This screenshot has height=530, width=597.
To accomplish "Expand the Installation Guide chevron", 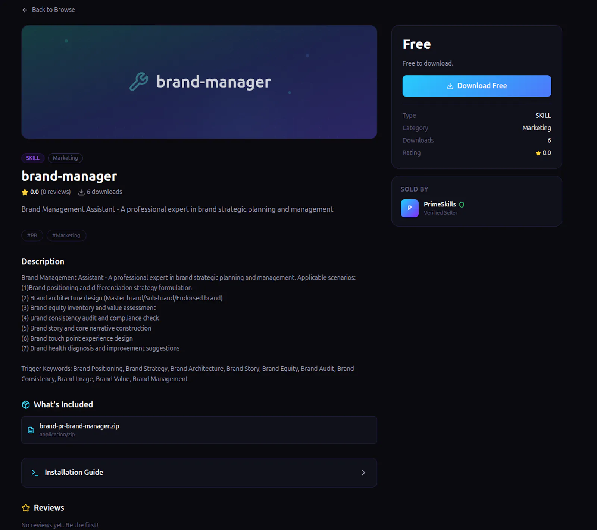I will [363, 473].
